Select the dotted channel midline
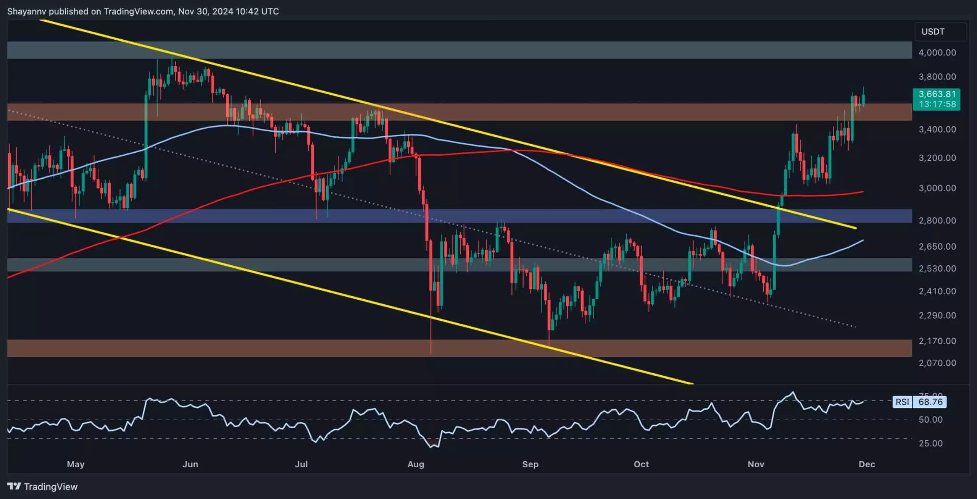The image size is (977, 499). (x=431, y=219)
